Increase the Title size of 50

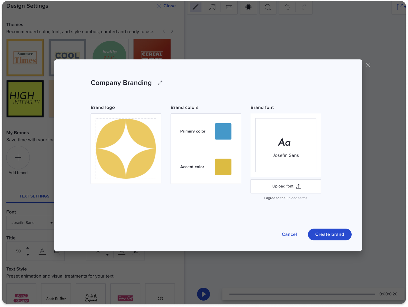click(x=28, y=248)
